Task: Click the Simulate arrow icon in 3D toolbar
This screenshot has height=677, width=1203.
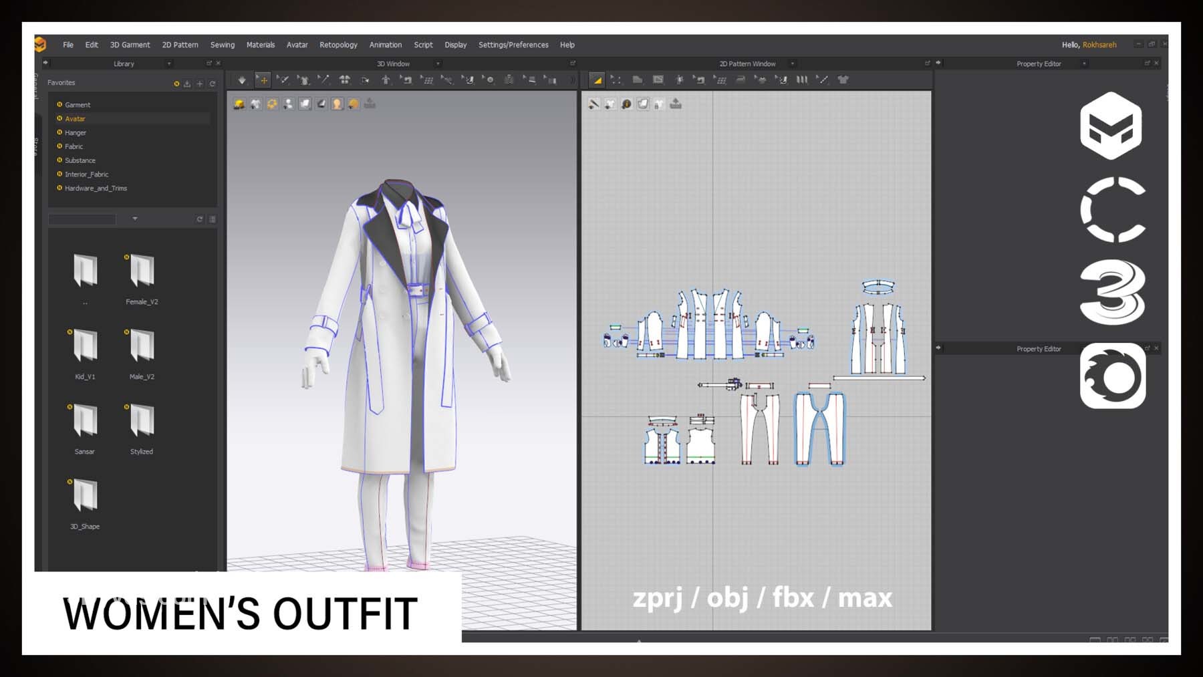Action: point(242,80)
